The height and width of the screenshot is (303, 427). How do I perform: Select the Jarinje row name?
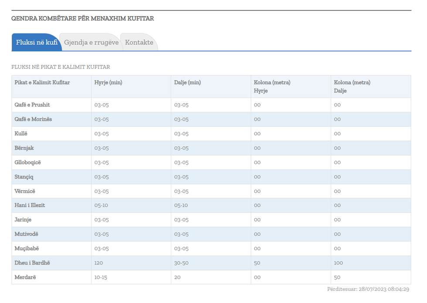click(x=23, y=220)
